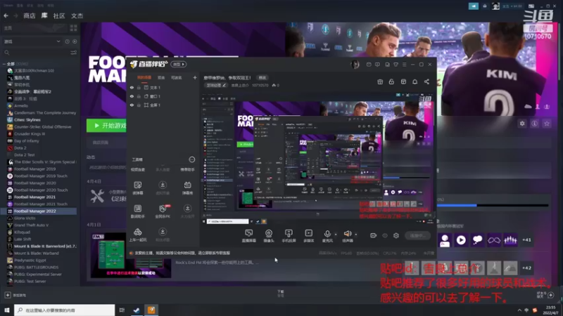This screenshot has width=563, height=316.
Task: Click the ready-to-play filter icon
Action: pos(75,41)
